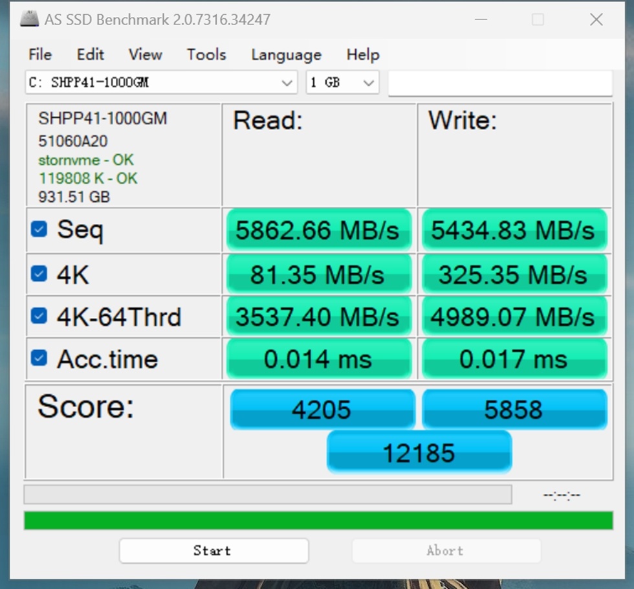Image resolution: width=634 pixels, height=589 pixels.
Task: Click the stornvme - OK driver status
Action: pyautogui.click(x=85, y=160)
